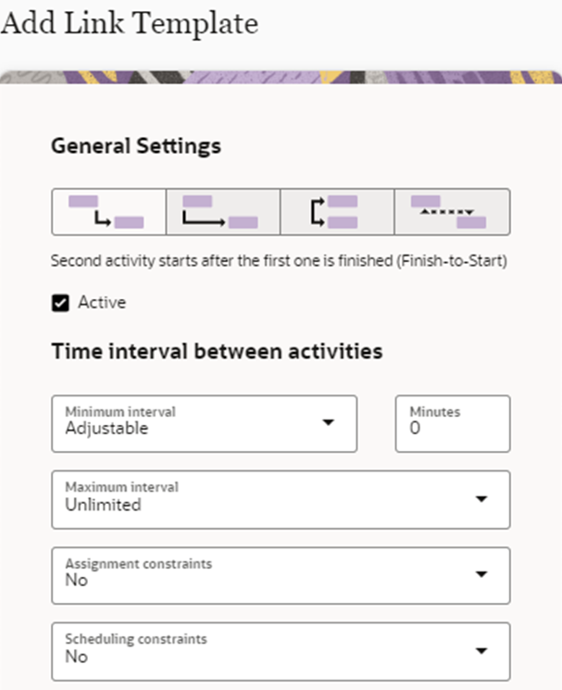The width and height of the screenshot is (562, 690).
Task: Click the Active checkbox label
Action: (102, 302)
